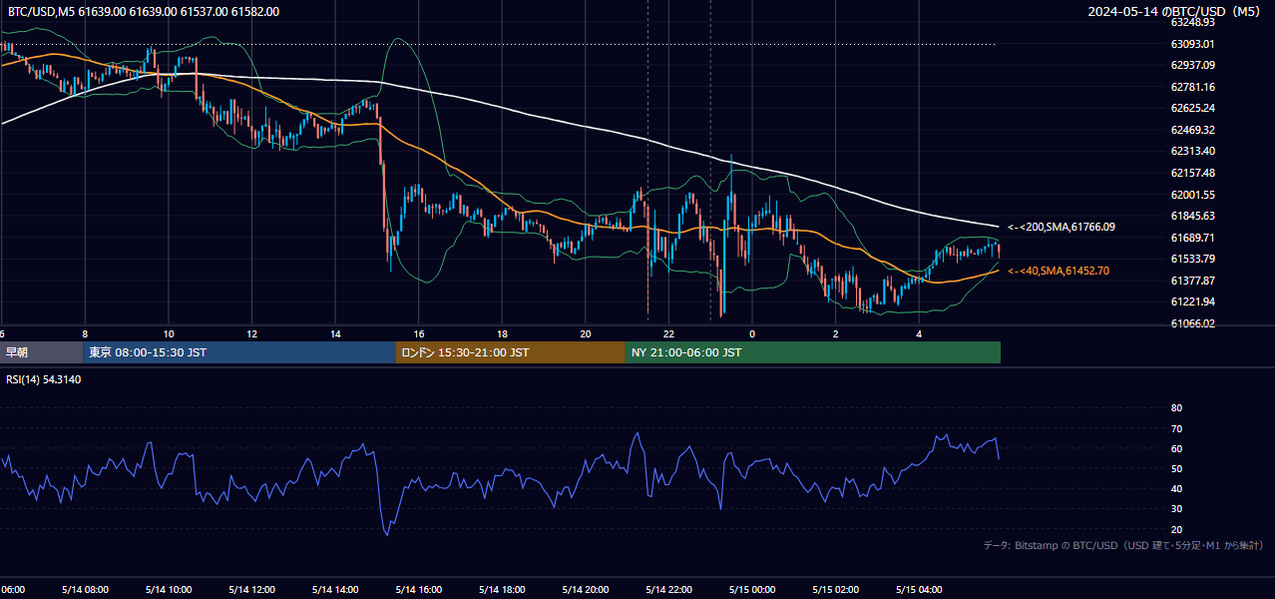Click RSI level label 40
The height and width of the screenshot is (599, 1275).
click(1176, 488)
